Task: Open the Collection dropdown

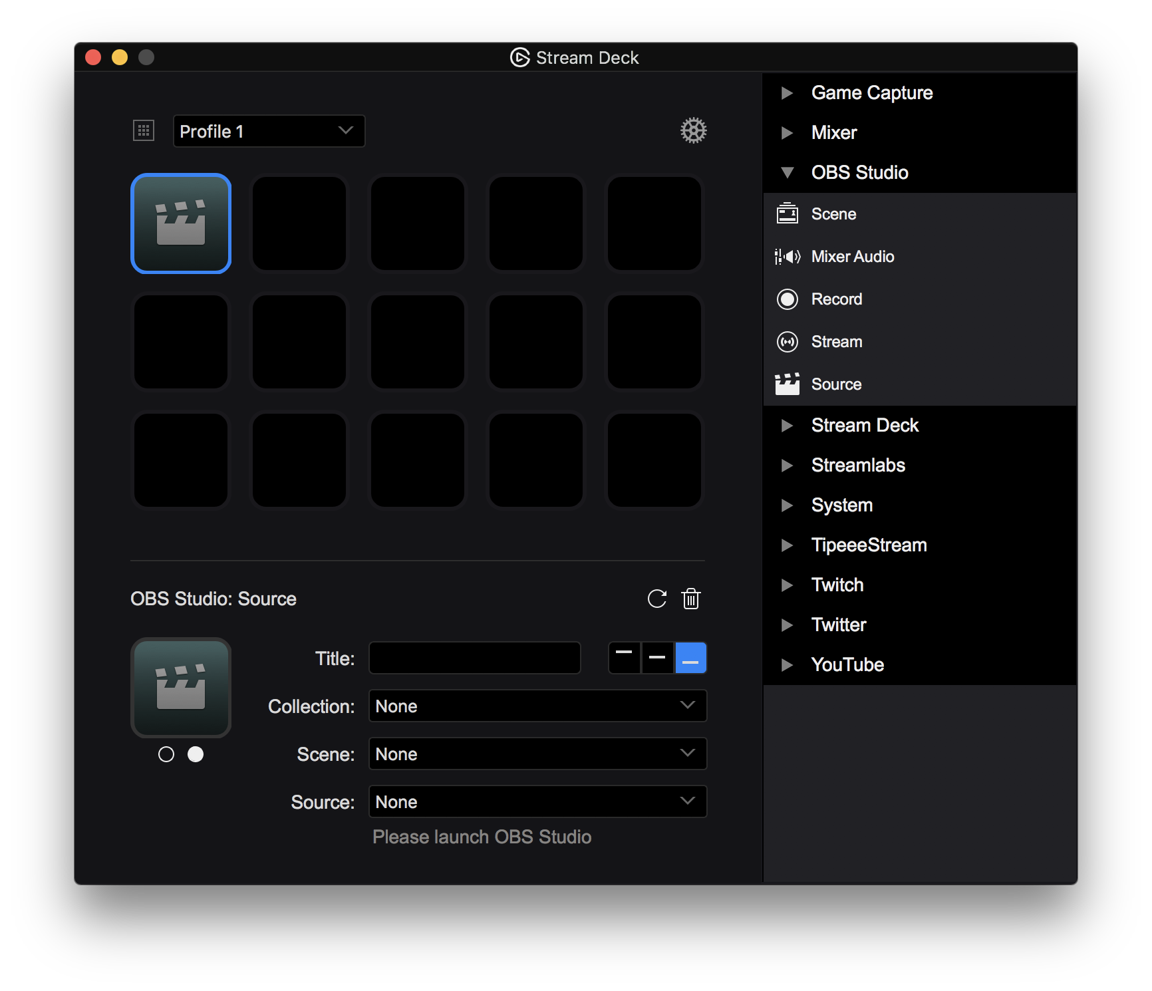Action: point(537,706)
